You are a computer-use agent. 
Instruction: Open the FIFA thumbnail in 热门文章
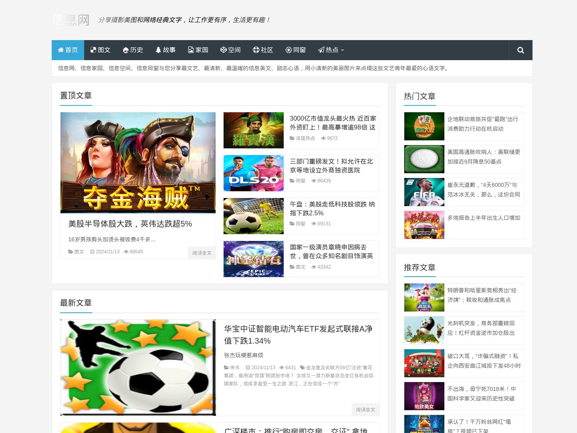point(424,192)
